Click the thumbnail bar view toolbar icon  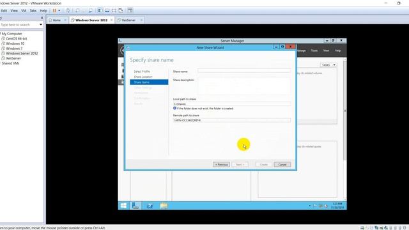107,11
